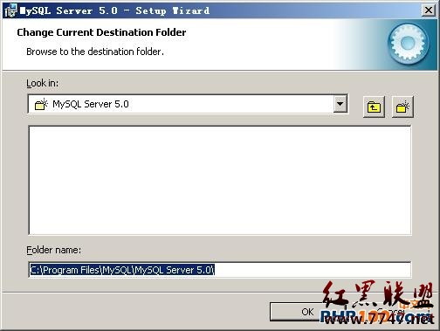The height and width of the screenshot is (331, 440).
Task: Click the Cancel button
Action: point(390,312)
